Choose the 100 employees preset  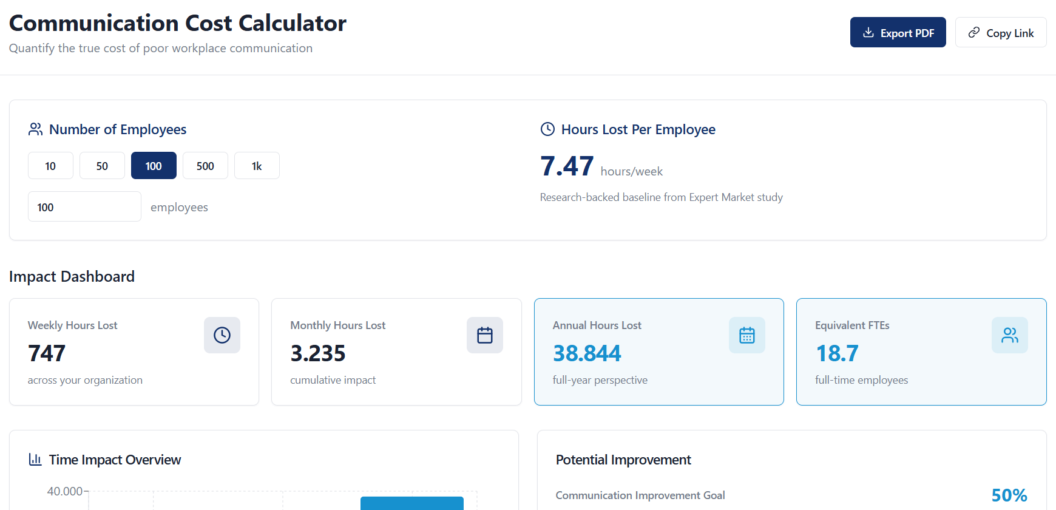point(154,166)
